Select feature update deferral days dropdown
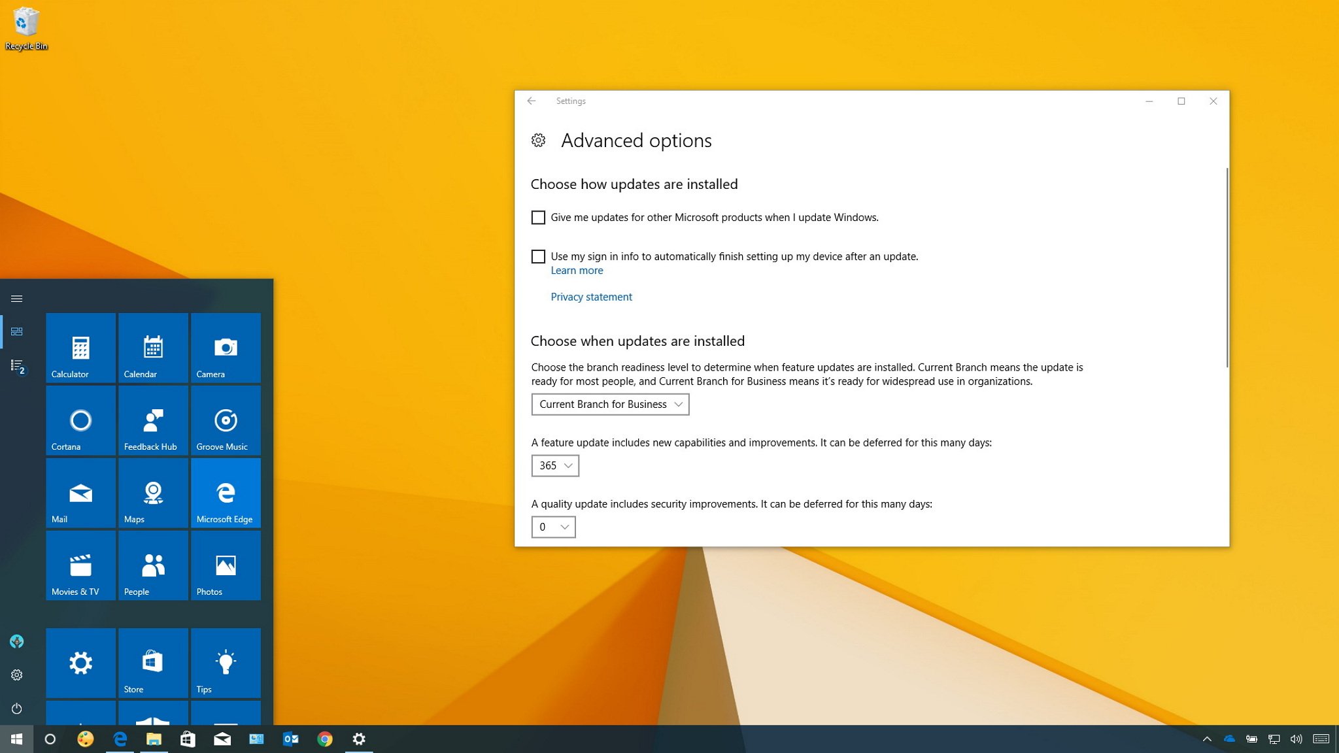1339x753 pixels. (x=552, y=465)
